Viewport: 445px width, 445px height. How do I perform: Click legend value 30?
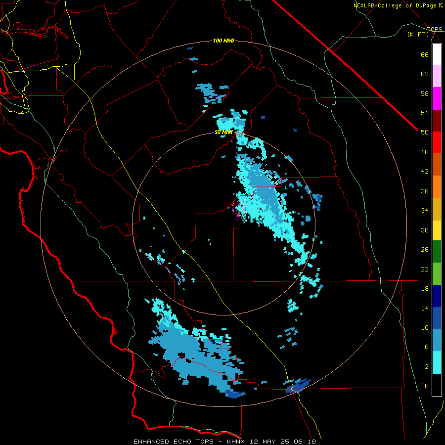coord(425,230)
